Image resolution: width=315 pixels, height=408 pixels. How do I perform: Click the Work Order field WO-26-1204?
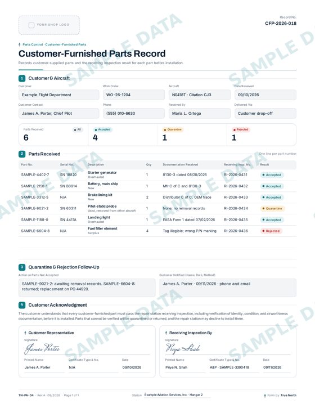point(134,95)
